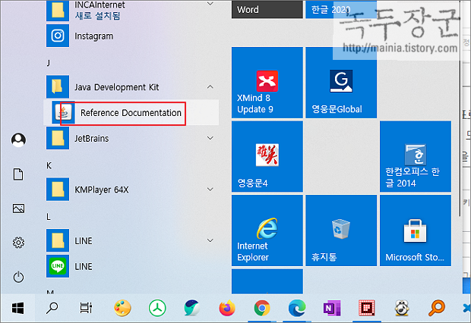Open the 한컴오피스 한글 2014 tile

tap(416, 156)
